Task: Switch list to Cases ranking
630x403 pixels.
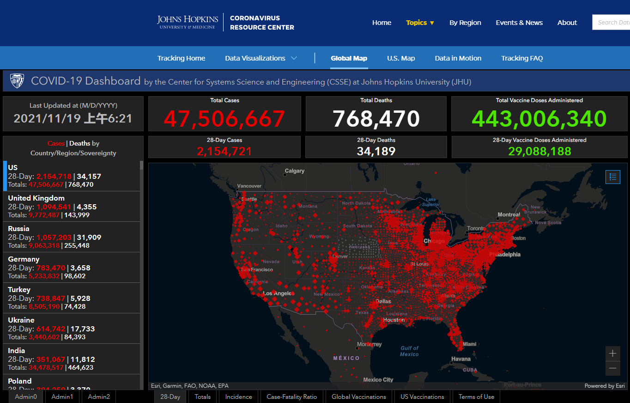Action: click(x=56, y=143)
